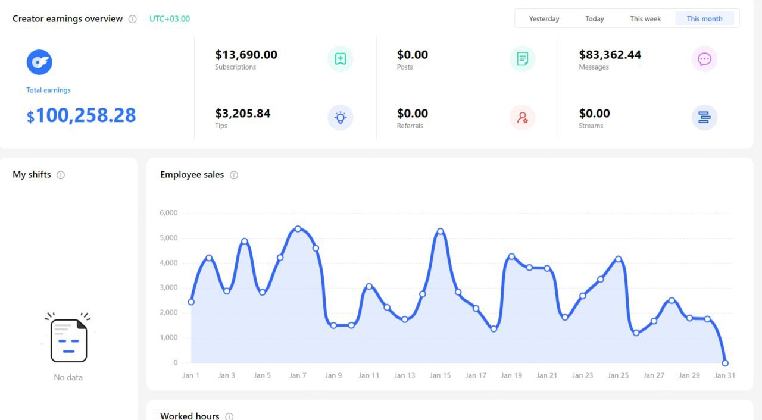The height and width of the screenshot is (420, 762).
Task: Select the Today earnings filter
Action: 594,18
